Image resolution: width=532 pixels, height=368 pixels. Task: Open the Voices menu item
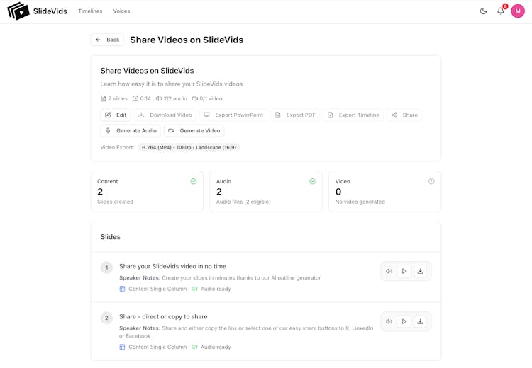(121, 11)
